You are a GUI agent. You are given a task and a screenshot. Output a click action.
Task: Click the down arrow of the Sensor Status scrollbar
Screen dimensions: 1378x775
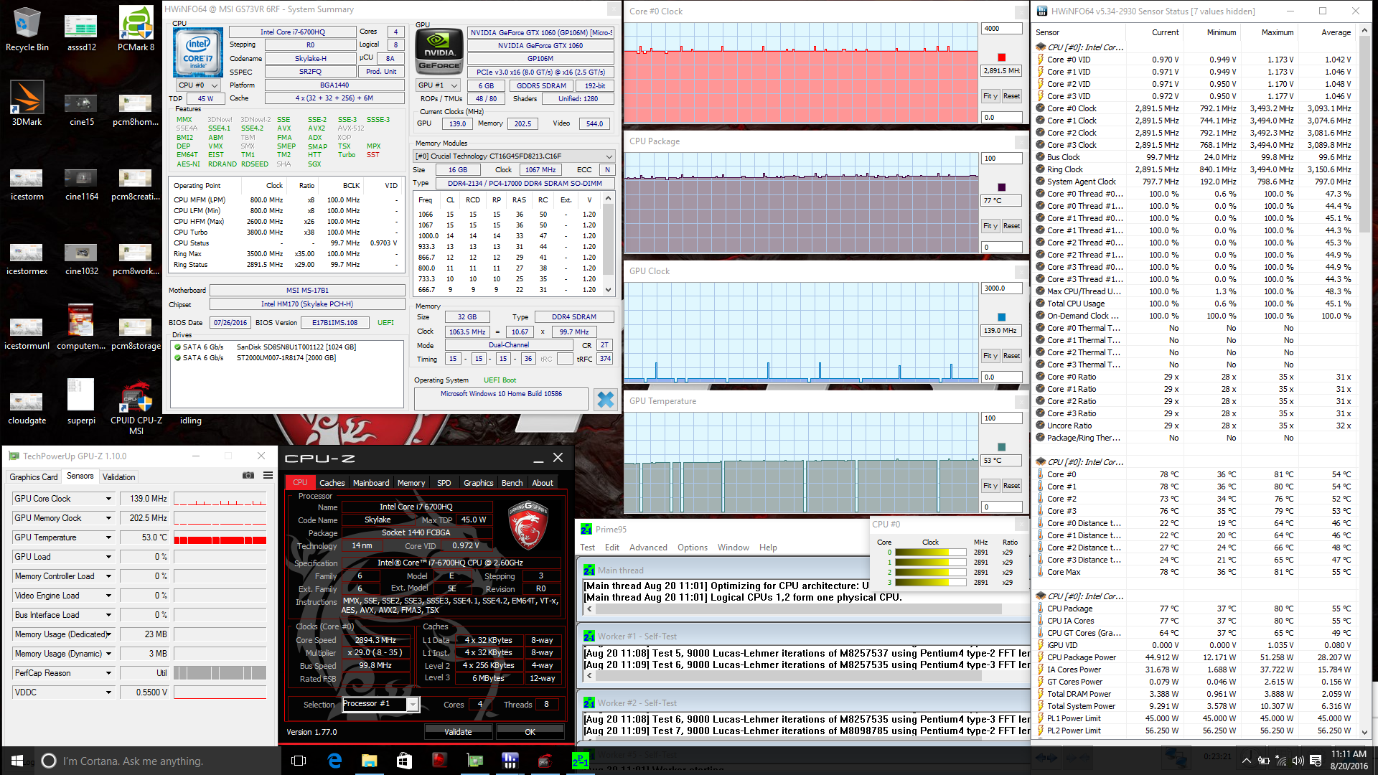(1364, 733)
